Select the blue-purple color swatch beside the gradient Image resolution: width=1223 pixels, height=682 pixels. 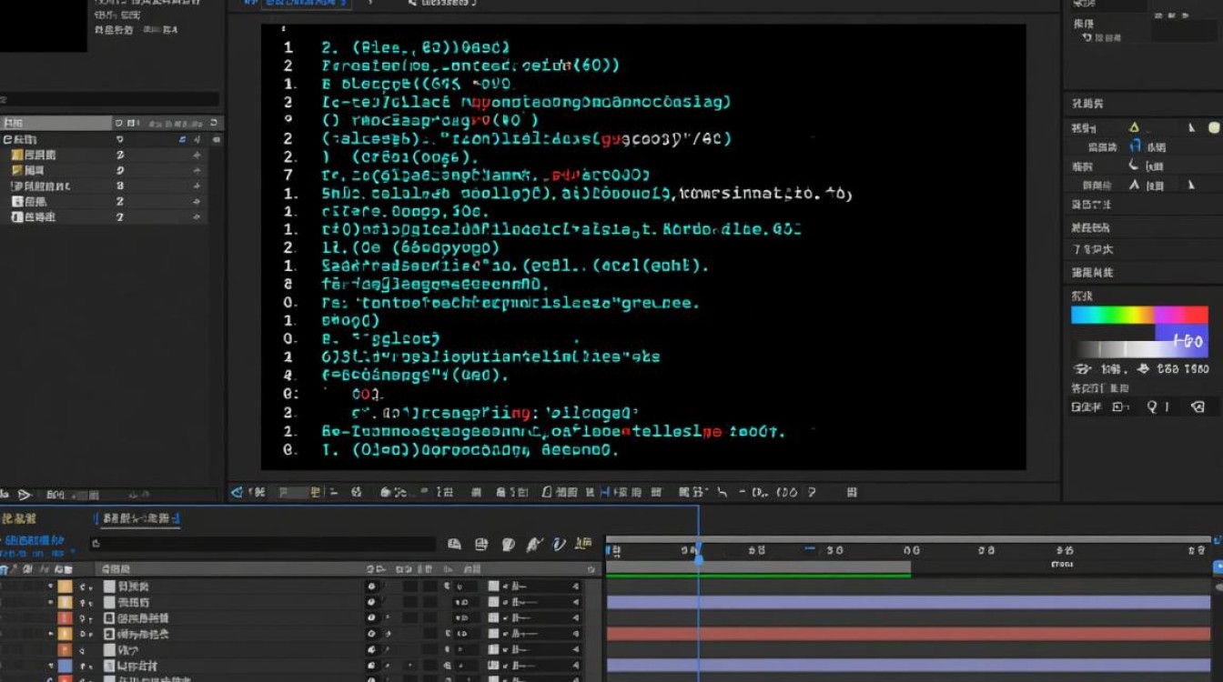1182,341
